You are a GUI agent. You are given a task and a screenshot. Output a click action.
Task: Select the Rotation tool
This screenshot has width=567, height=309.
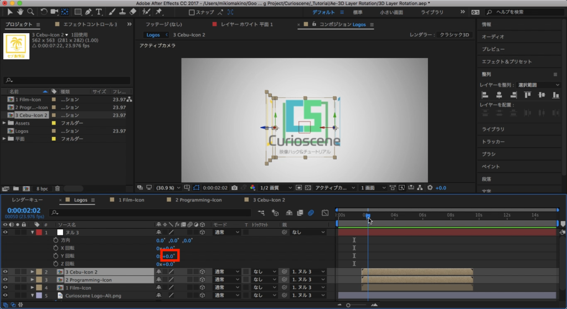(44, 11)
